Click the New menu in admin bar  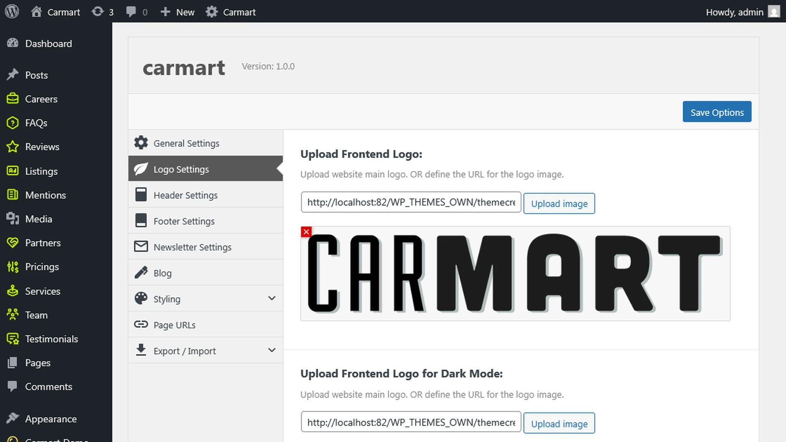177,12
